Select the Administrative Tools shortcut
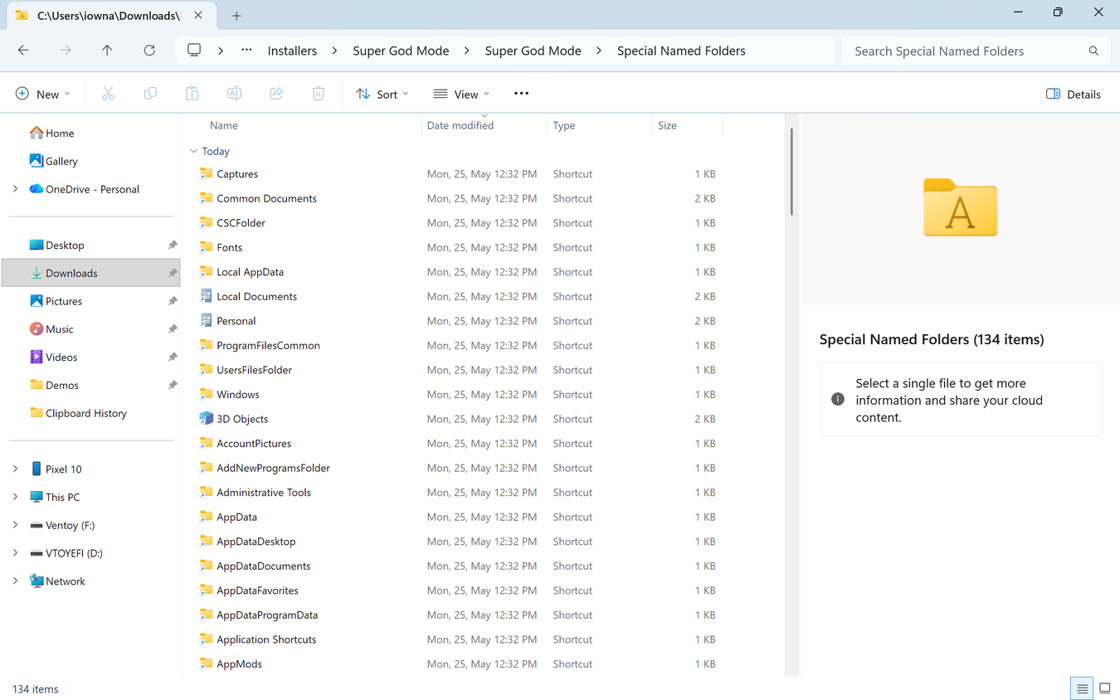1120x700 pixels. [x=264, y=493]
